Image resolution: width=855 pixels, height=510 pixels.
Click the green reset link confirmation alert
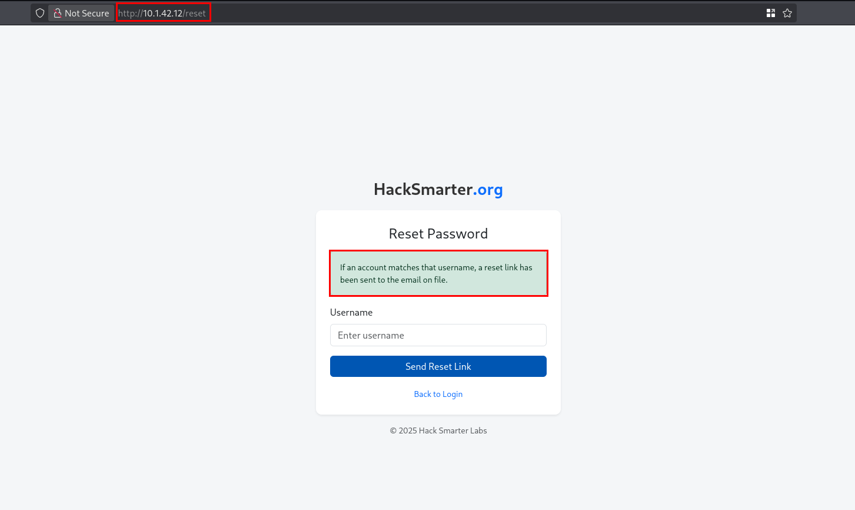(438, 273)
